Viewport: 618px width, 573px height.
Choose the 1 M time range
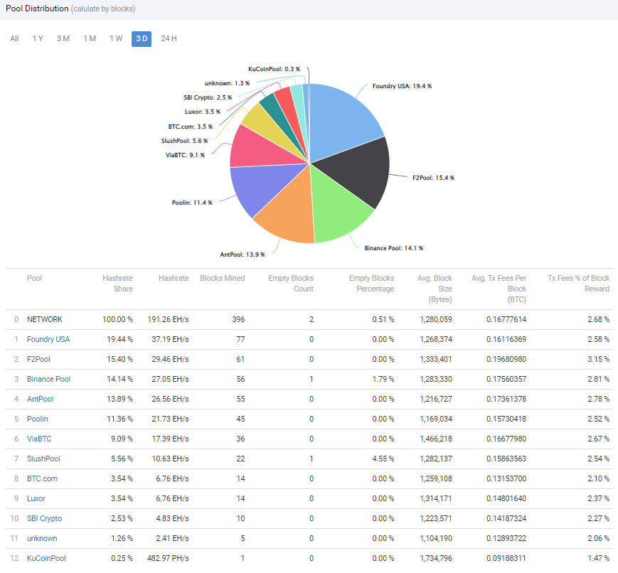pos(90,38)
